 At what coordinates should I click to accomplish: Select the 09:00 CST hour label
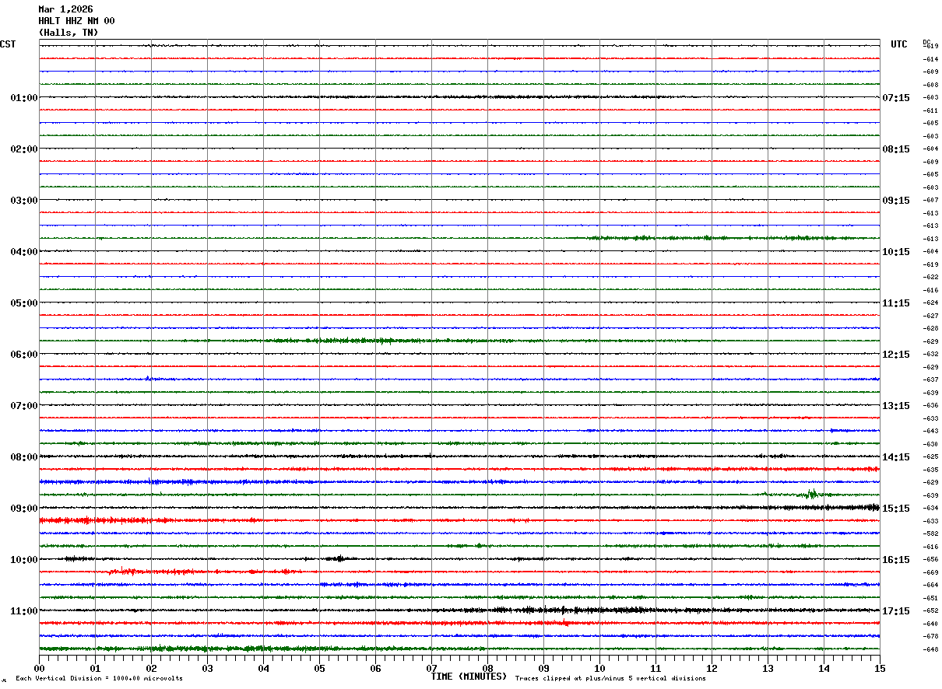pos(24,509)
